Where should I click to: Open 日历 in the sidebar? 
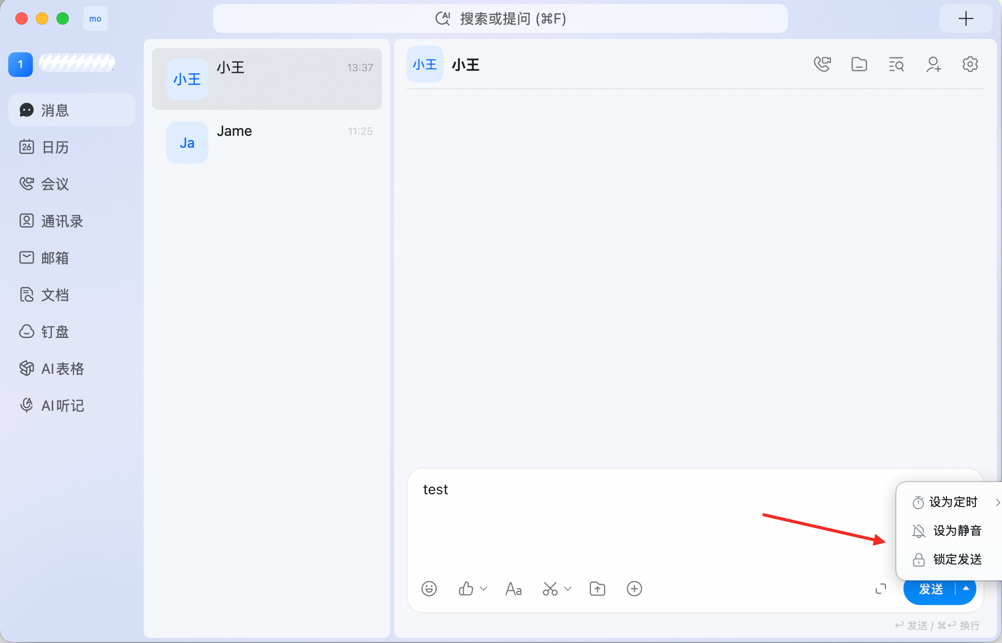tap(72, 147)
